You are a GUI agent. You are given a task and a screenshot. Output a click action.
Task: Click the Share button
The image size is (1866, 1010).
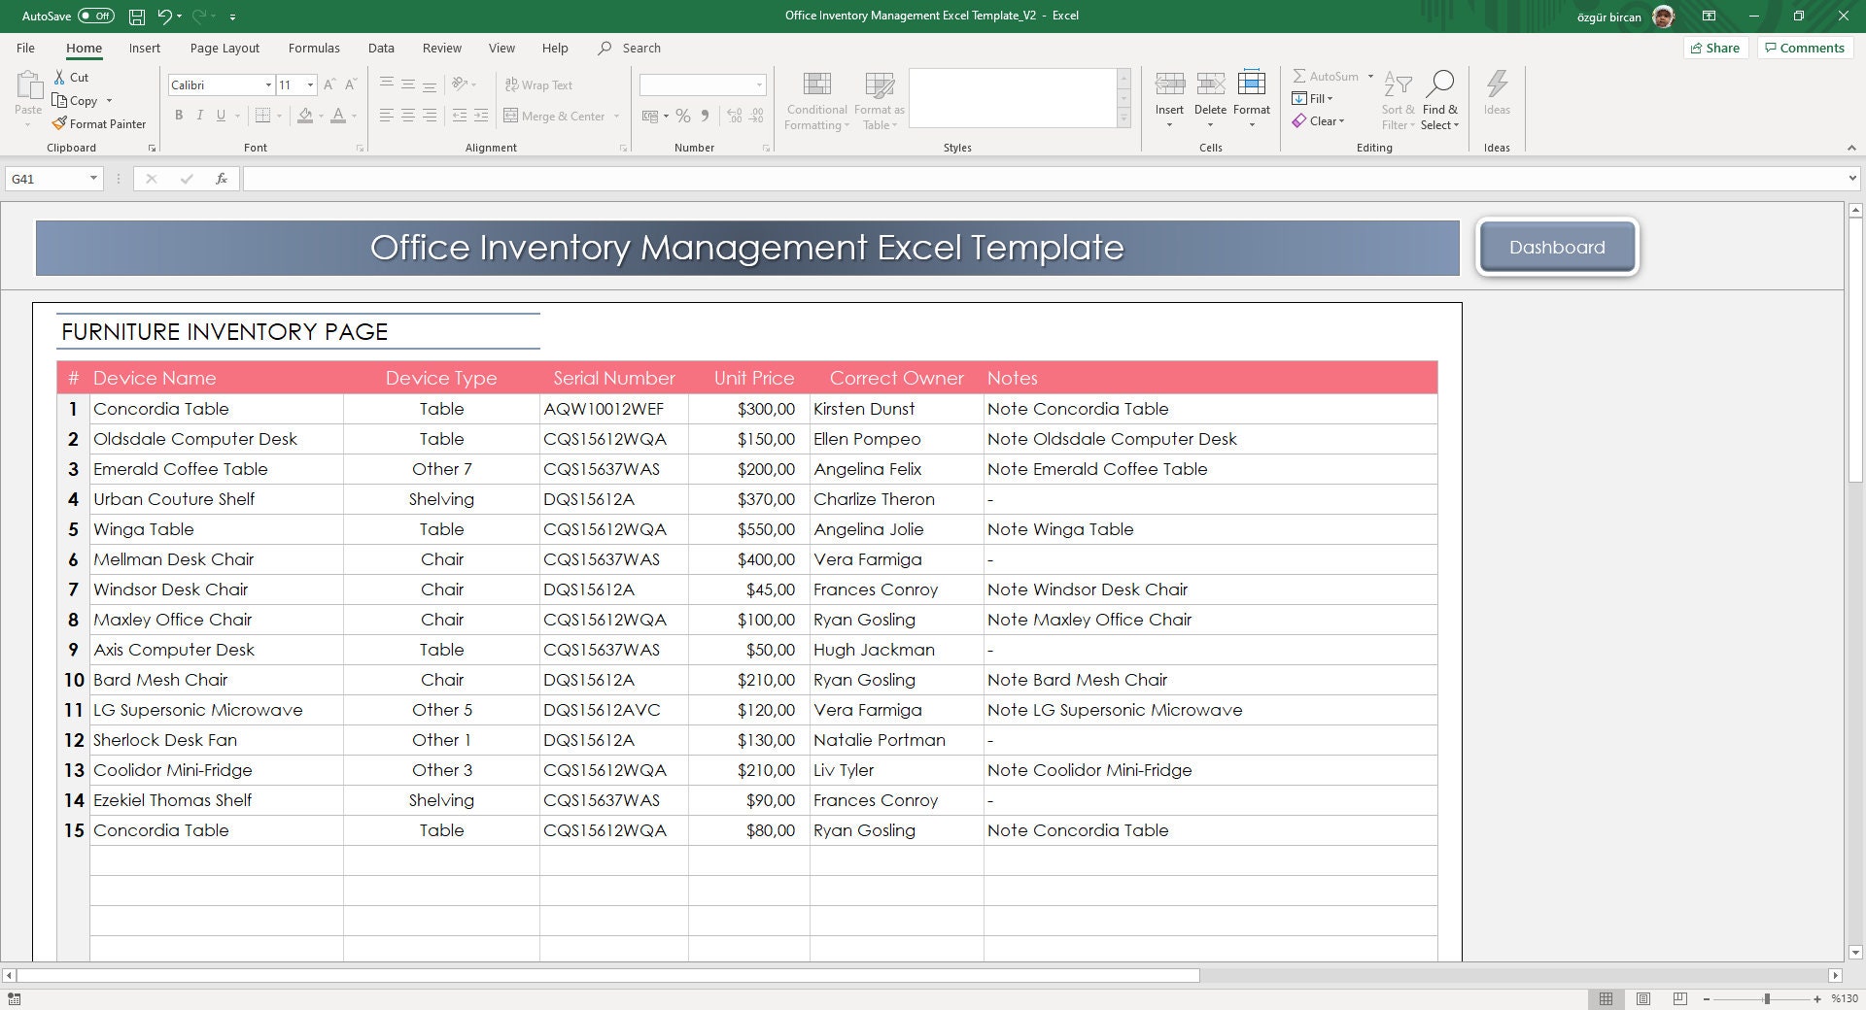(1715, 48)
